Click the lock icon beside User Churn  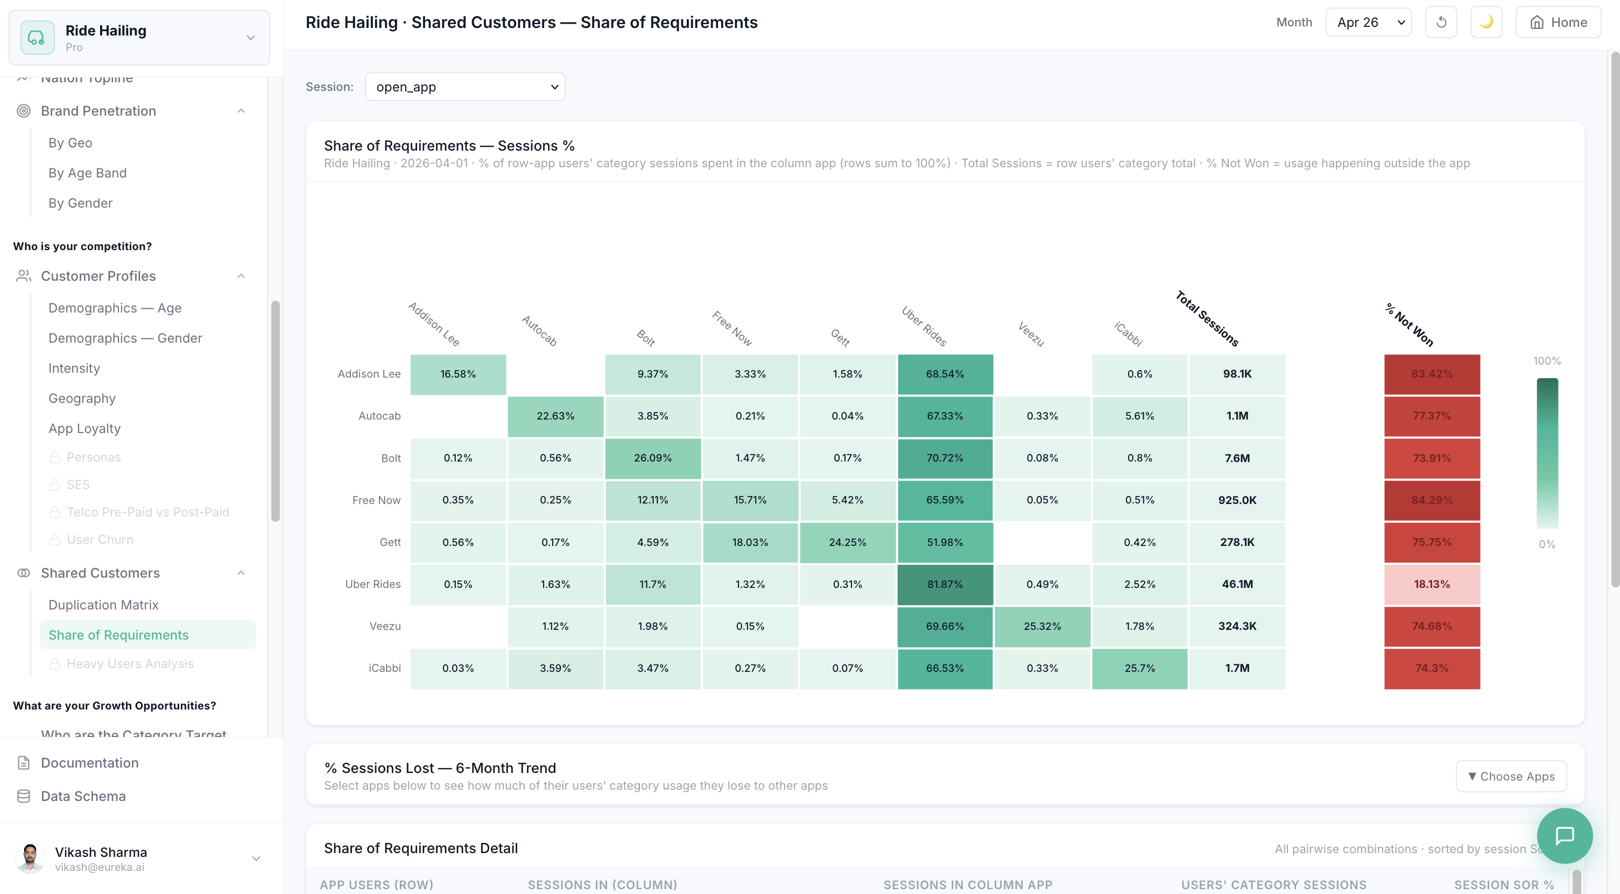[55, 540]
